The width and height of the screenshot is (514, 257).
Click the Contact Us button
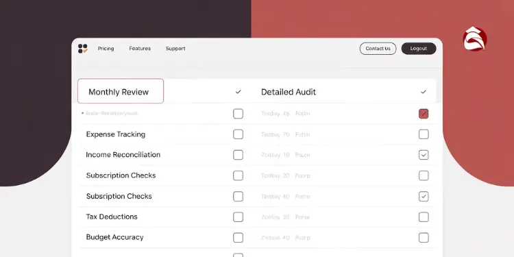[x=378, y=49]
